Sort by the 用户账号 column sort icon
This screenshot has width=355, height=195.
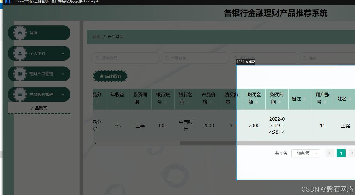325,102
